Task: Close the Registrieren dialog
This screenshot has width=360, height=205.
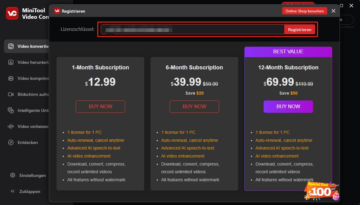Action: [333, 11]
